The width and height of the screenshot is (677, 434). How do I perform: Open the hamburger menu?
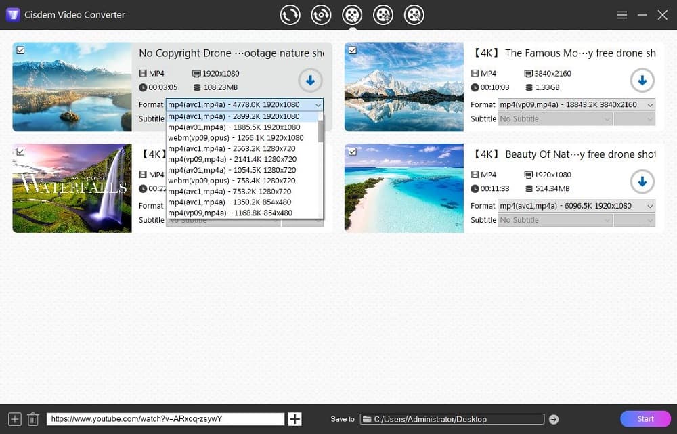pyautogui.click(x=621, y=15)
